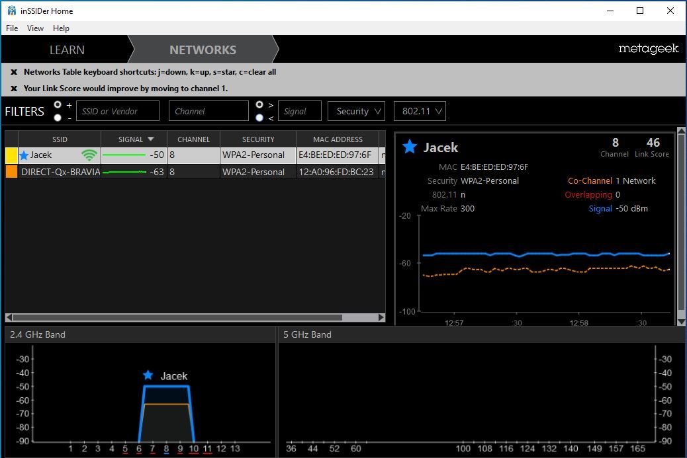Click the Channel filter field

pyautogui.click(x=208, y=111)
